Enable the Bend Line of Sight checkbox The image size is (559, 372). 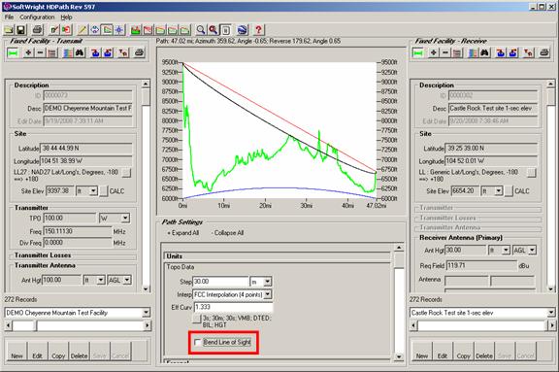[197, 342]
